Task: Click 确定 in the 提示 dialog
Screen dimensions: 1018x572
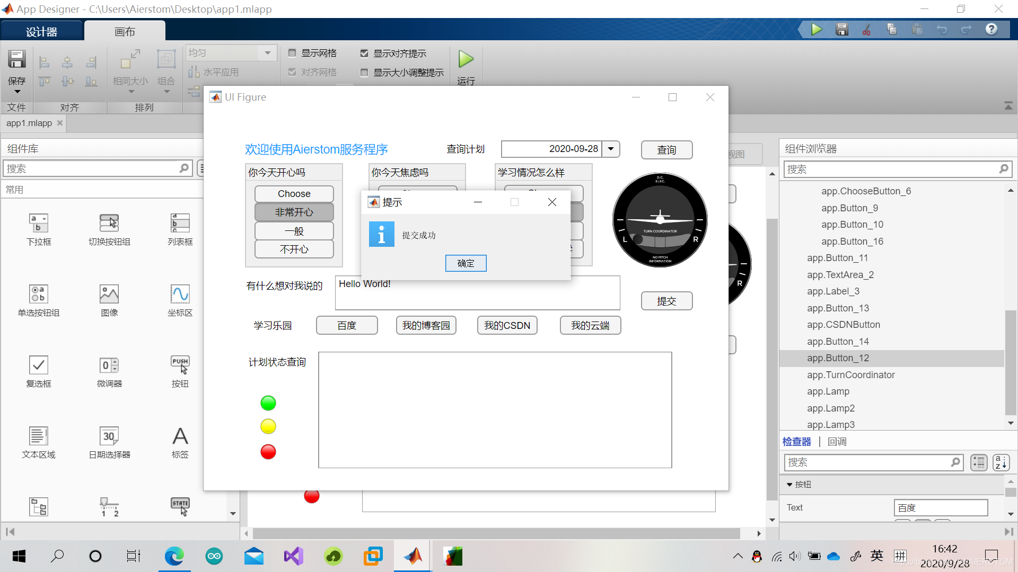Action: point(466,263)
